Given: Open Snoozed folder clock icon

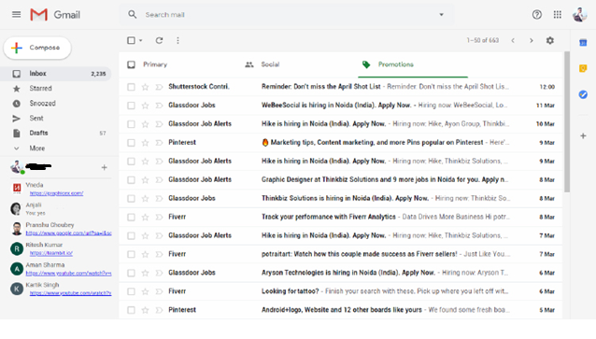Looking at the screenshot, I should point(16,104).
